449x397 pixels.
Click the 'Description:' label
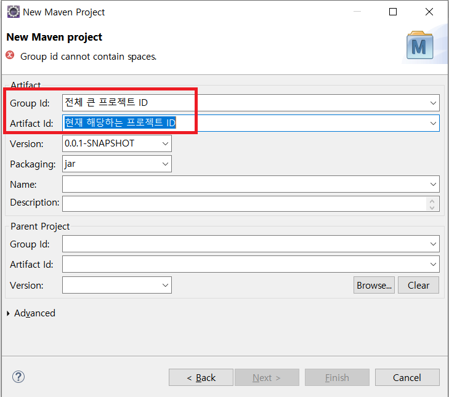click(34, 203)
